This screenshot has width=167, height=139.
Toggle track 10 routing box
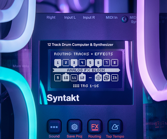point(66,77)
